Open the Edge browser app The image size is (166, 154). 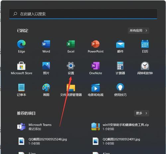coord(21,46)
